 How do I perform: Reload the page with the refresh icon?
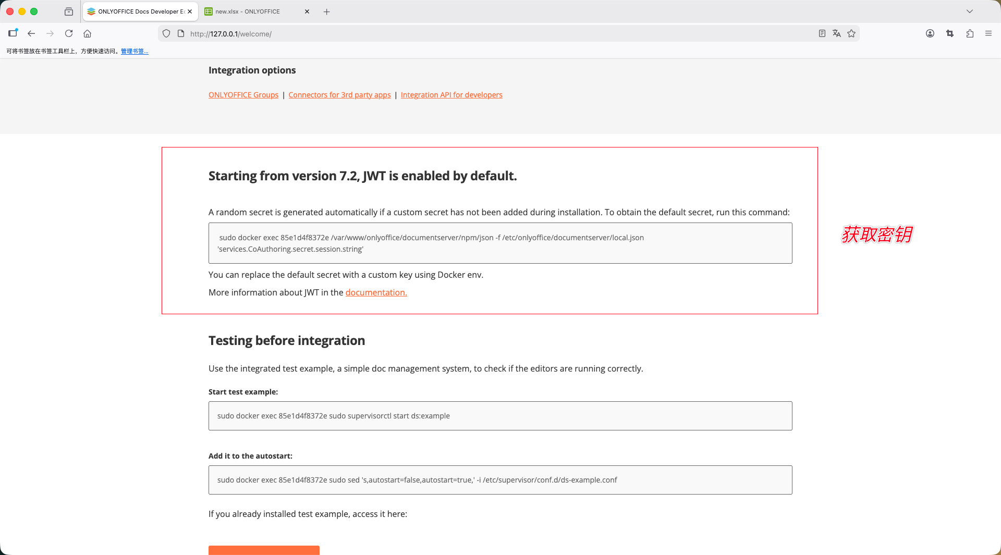69,33
